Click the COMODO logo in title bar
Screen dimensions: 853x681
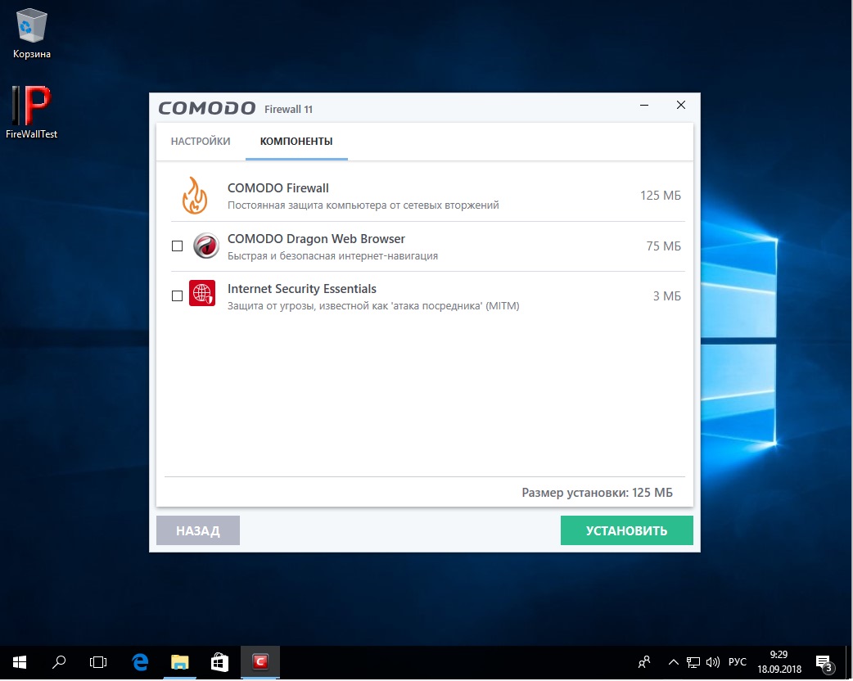(x=207, y=108)
